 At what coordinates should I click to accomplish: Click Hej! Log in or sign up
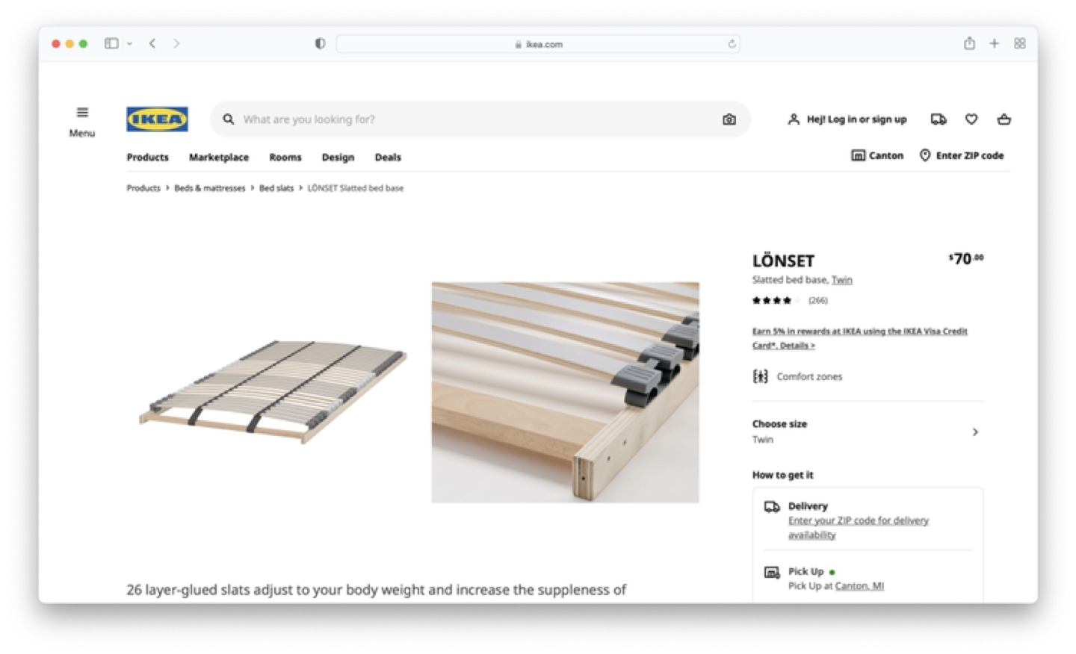point(847,119)
